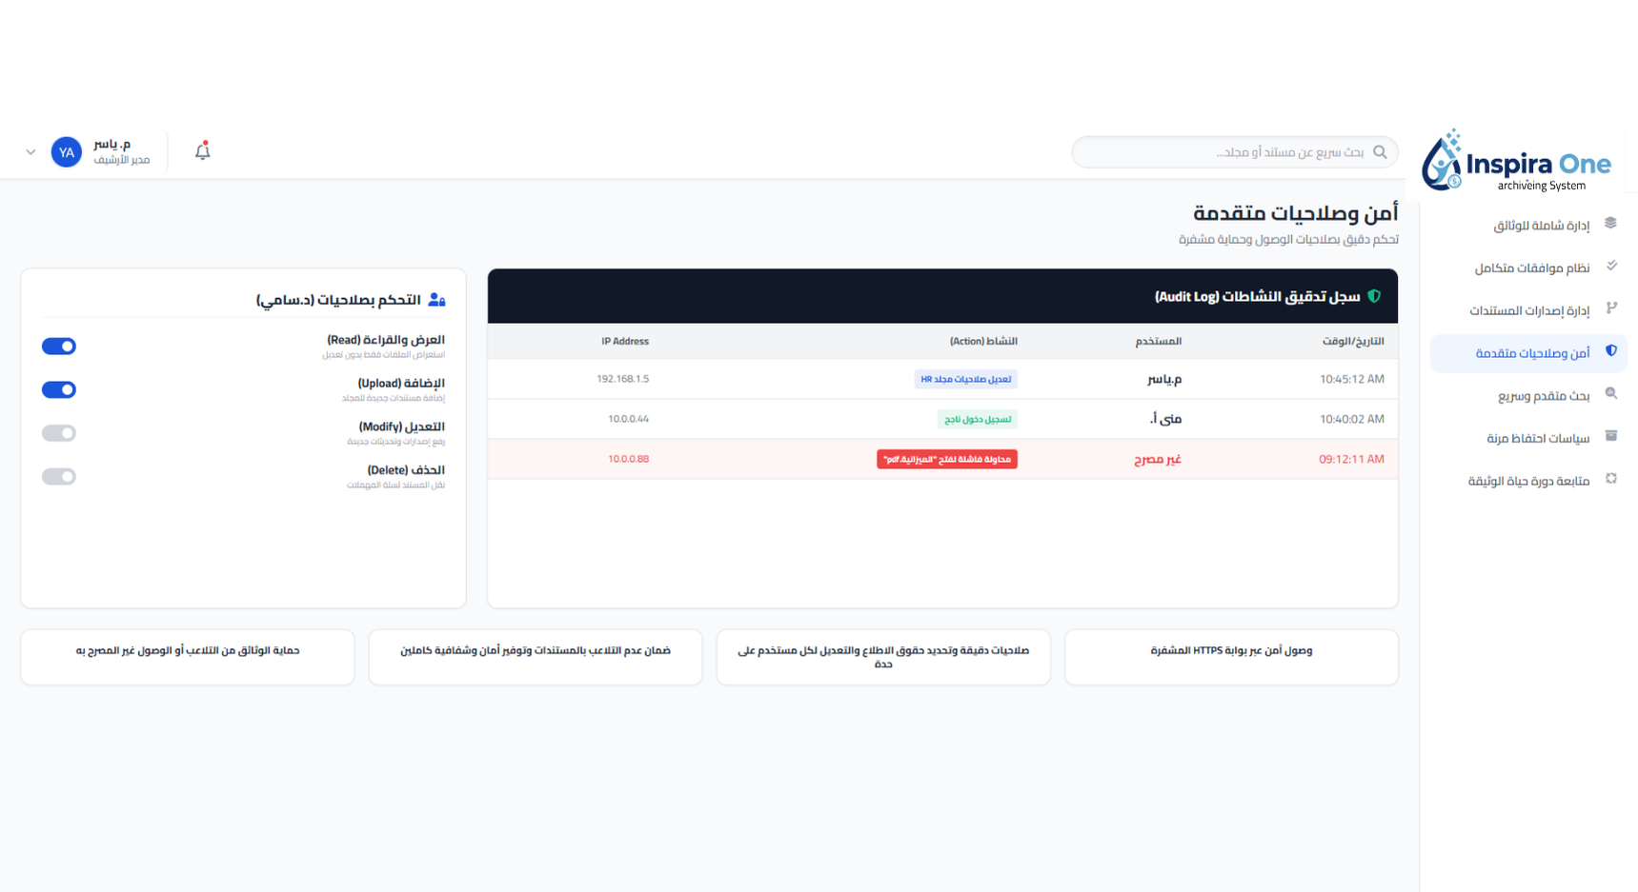Viewport: 1638px width, 892px height.
Task: Click IP address 192.168.1.5
Action: click(623, 379)
